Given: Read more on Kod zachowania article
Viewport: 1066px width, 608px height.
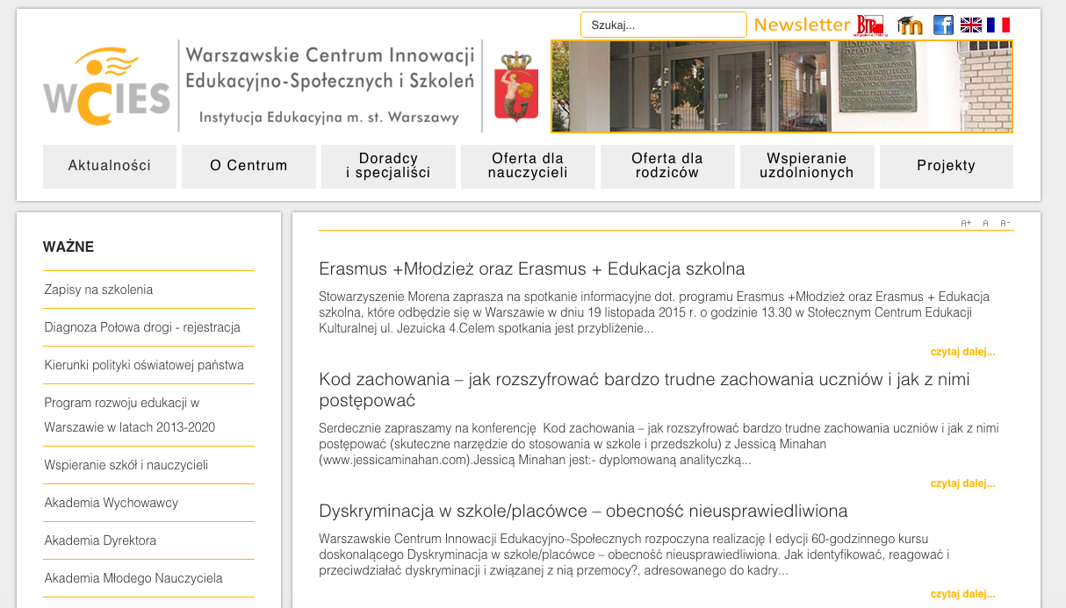Looking at the screenshot, I should (962, 483).
